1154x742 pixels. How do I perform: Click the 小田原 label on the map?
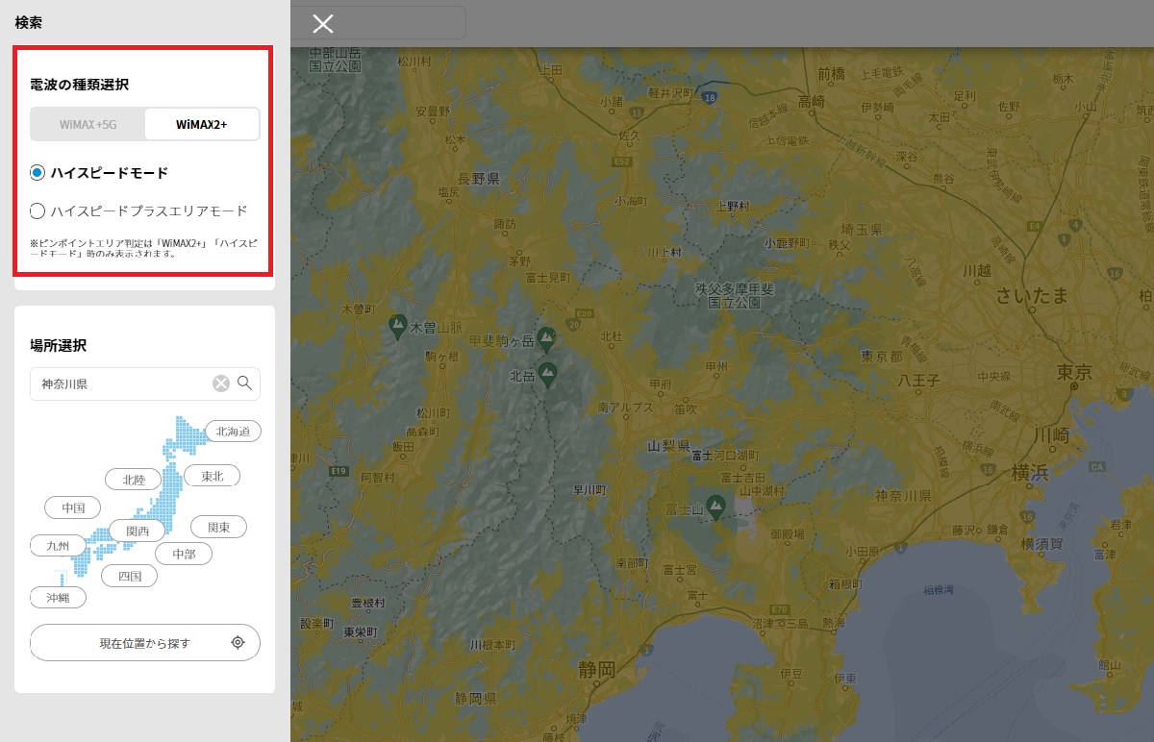pos(863,551)
